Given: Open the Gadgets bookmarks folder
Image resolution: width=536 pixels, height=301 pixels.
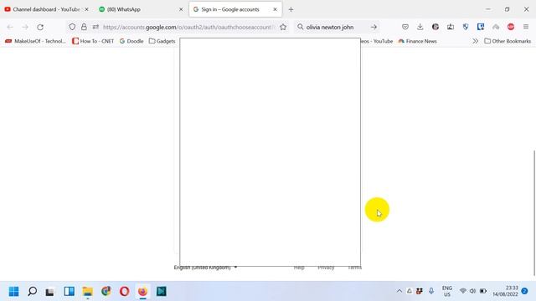Looking at the screenshot, I should (162, 41).
